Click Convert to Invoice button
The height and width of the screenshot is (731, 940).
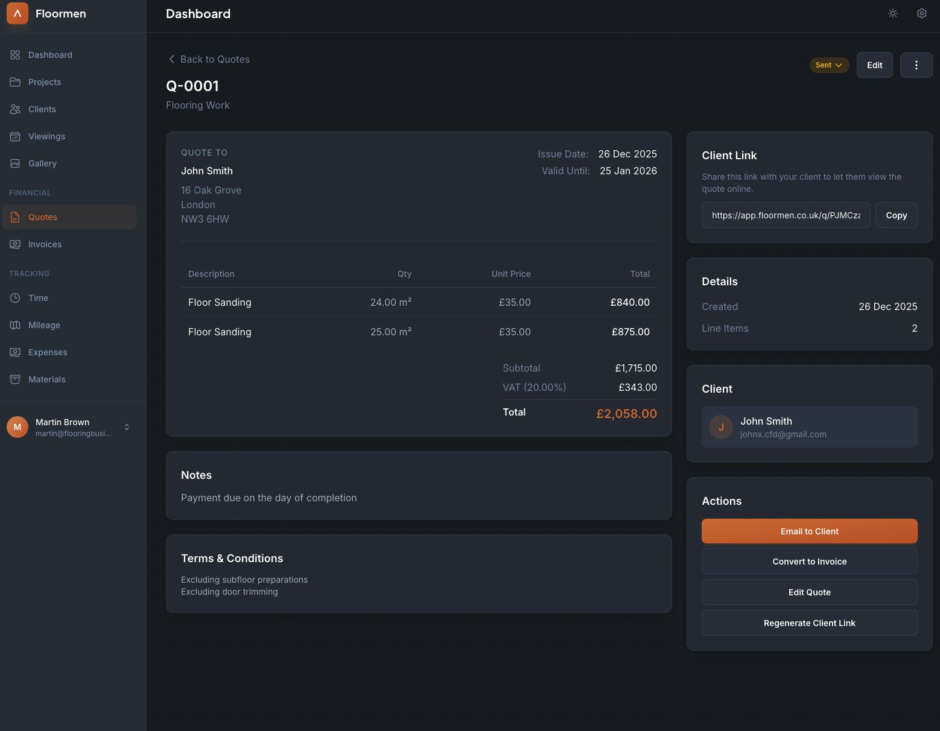point(809,562)
